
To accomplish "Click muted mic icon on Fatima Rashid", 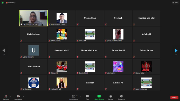I will pos(106,57).
